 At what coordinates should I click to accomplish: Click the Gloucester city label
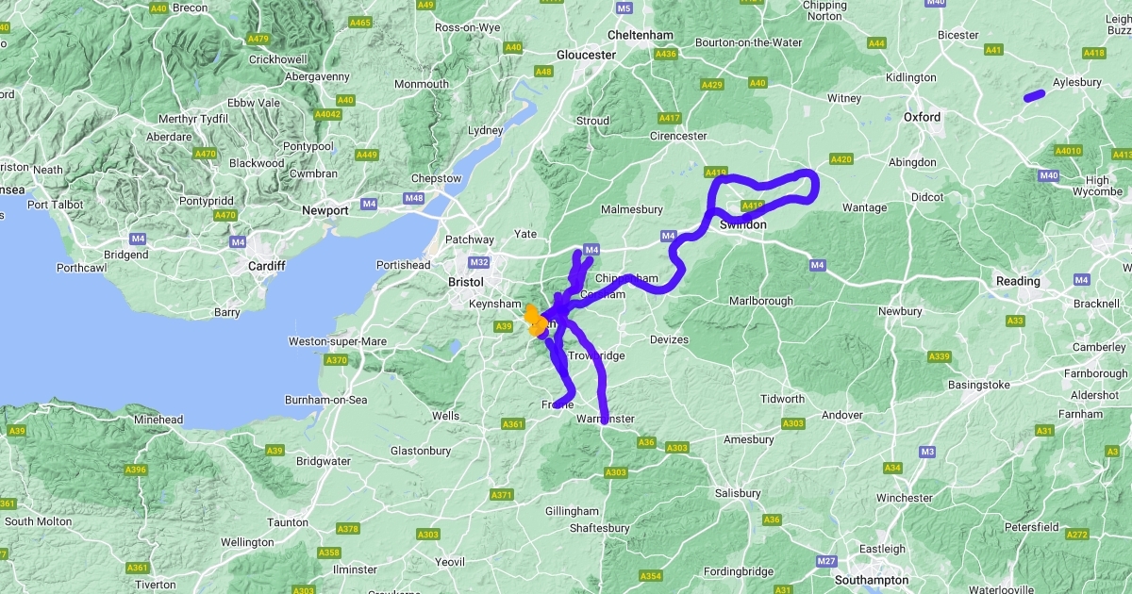586,55
